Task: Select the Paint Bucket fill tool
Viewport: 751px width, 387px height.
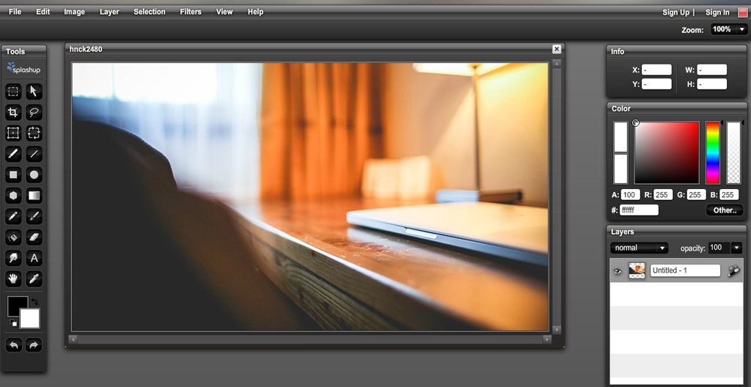Action: coord(13,237)
